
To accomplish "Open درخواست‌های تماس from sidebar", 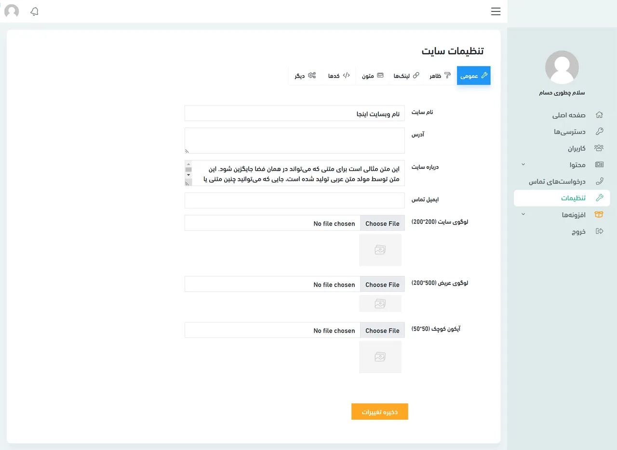I will (x=557, y=181).
